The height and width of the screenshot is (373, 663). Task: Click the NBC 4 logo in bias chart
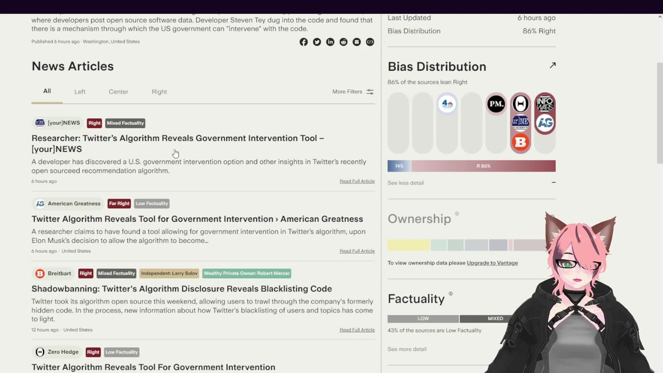[447, 104]
